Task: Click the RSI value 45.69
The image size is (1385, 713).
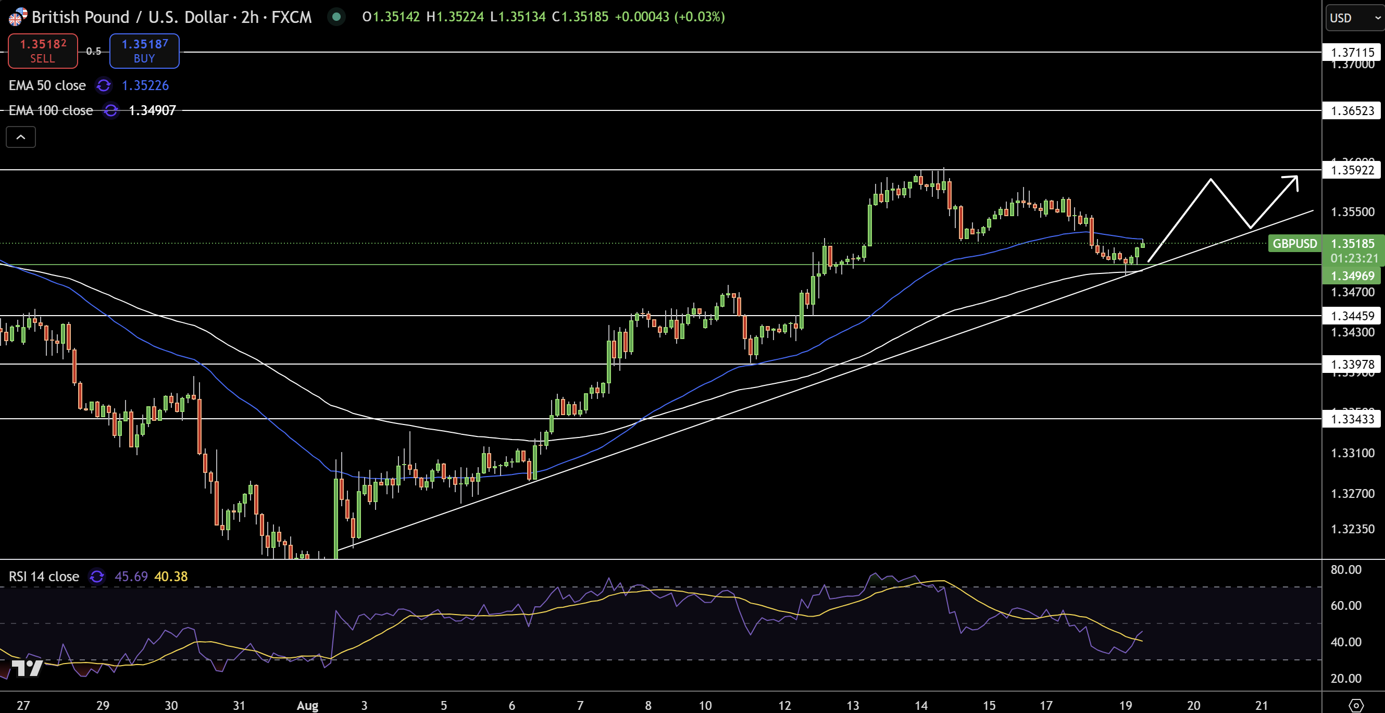Action: (131, 577)
